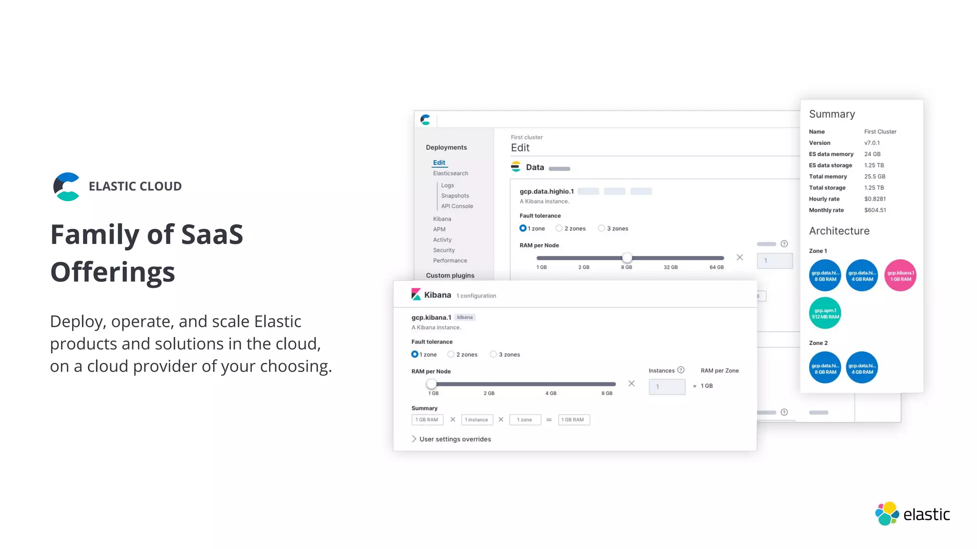Click the Kibana Instances input field

(667, 386)
